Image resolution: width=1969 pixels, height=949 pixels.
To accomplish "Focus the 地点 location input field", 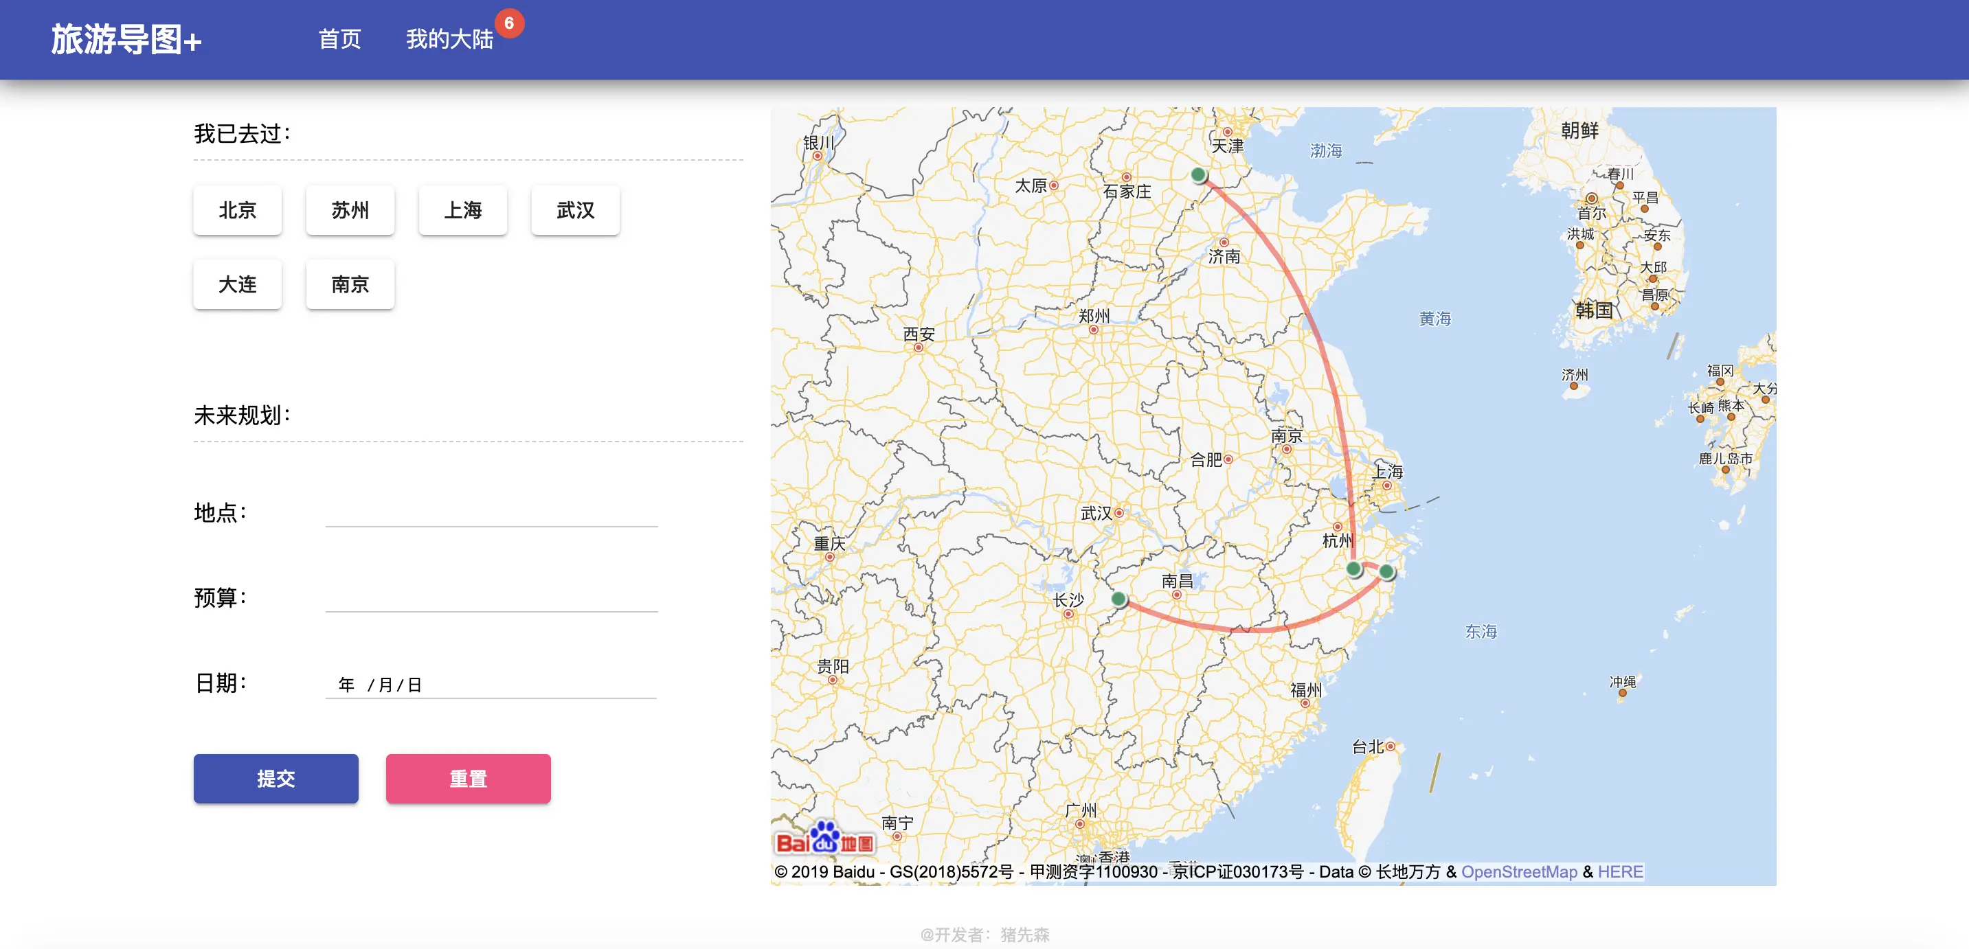I will [x=491, y=512].
